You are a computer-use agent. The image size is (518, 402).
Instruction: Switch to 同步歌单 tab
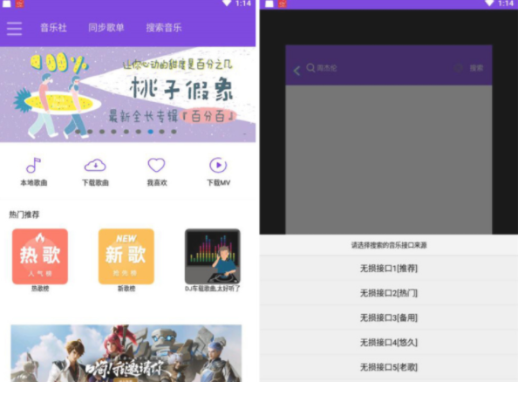pos(106,28)
